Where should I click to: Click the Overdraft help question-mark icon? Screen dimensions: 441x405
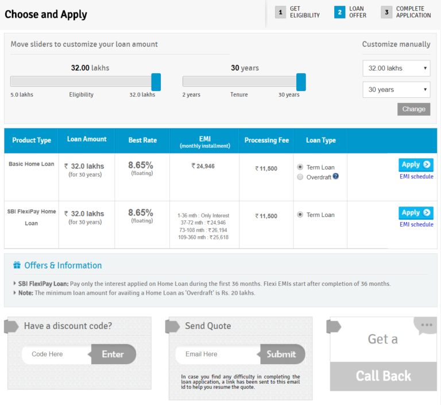point(335,177)
